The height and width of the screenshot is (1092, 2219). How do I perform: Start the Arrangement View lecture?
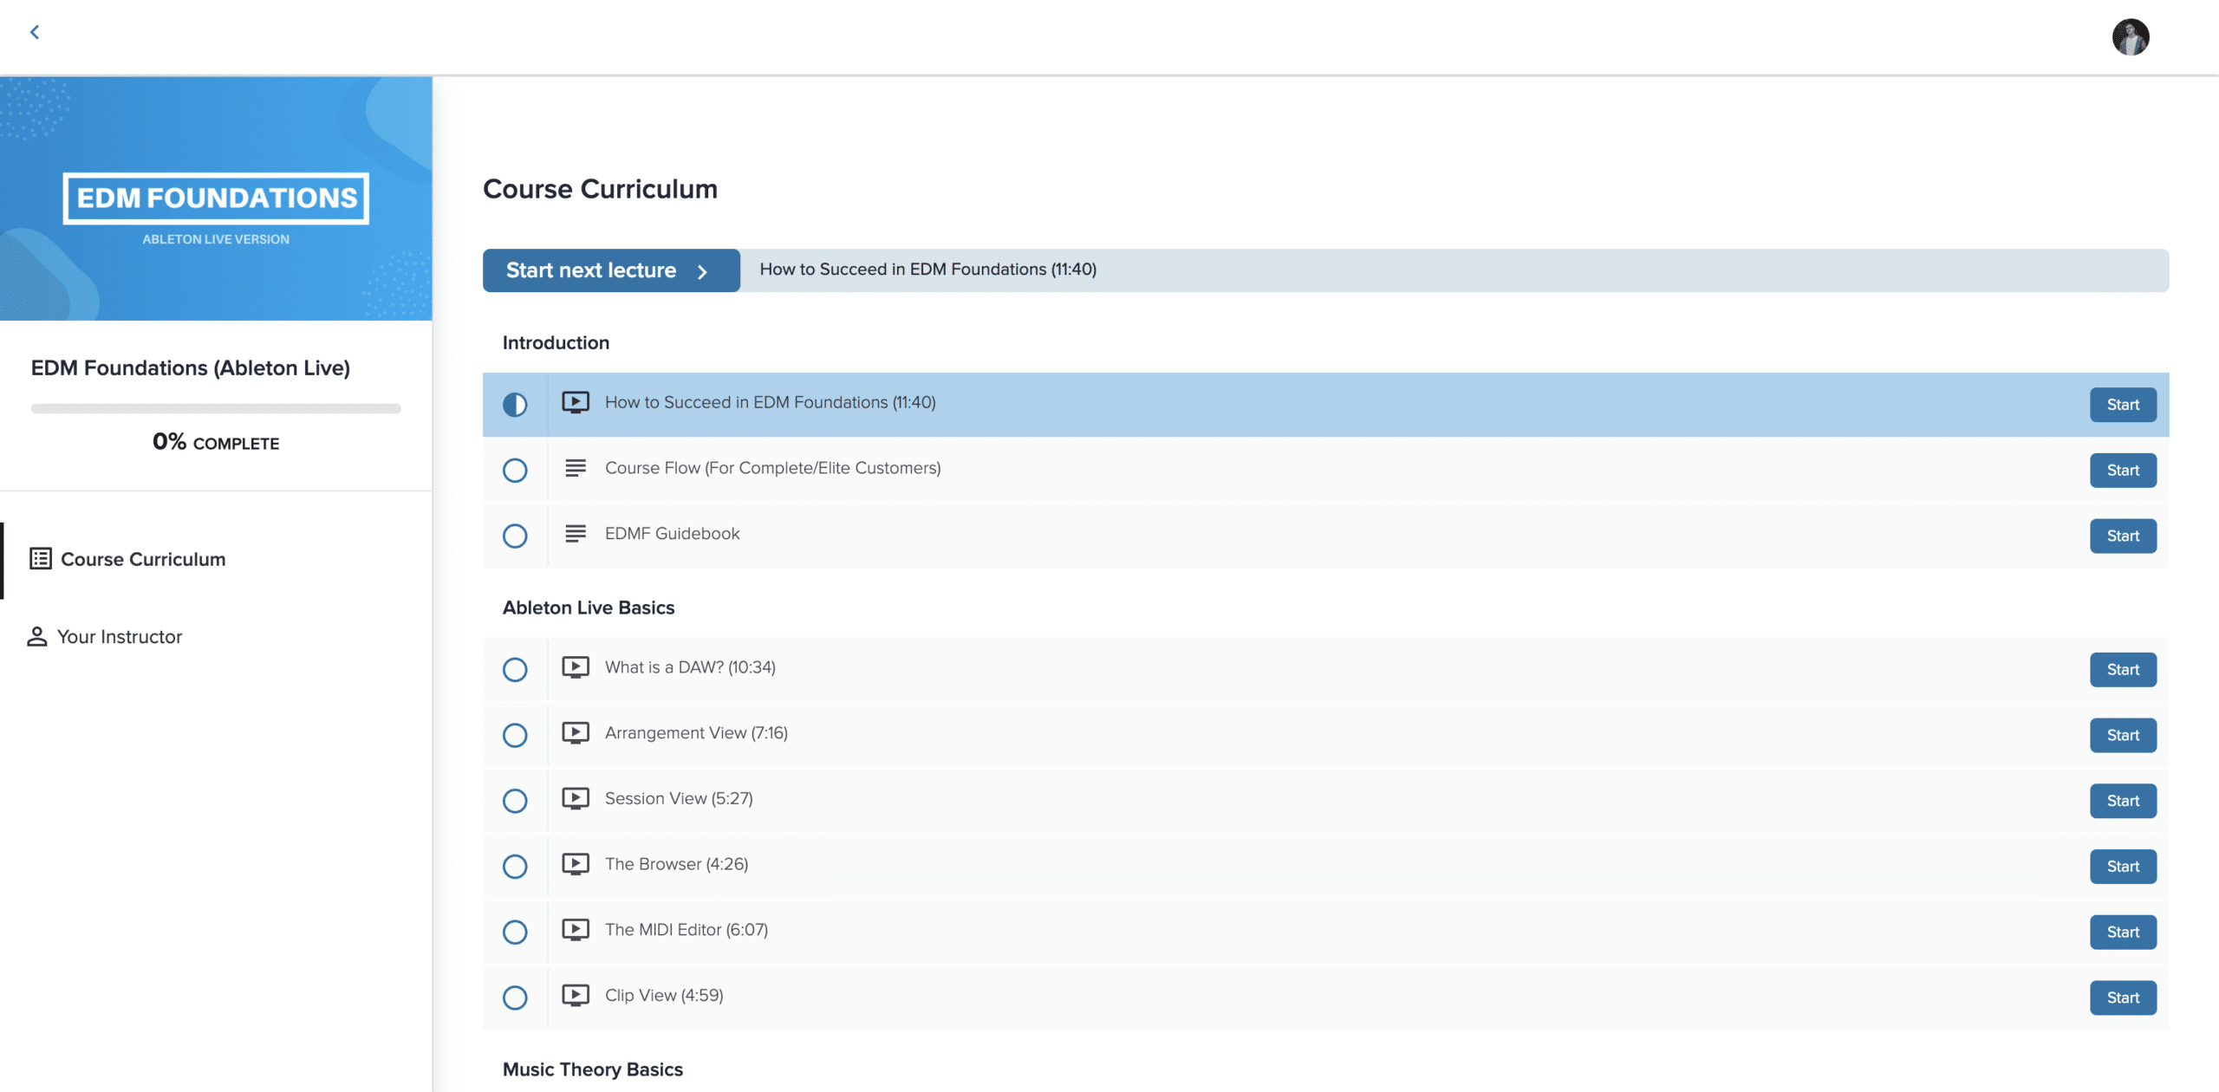2123,736
